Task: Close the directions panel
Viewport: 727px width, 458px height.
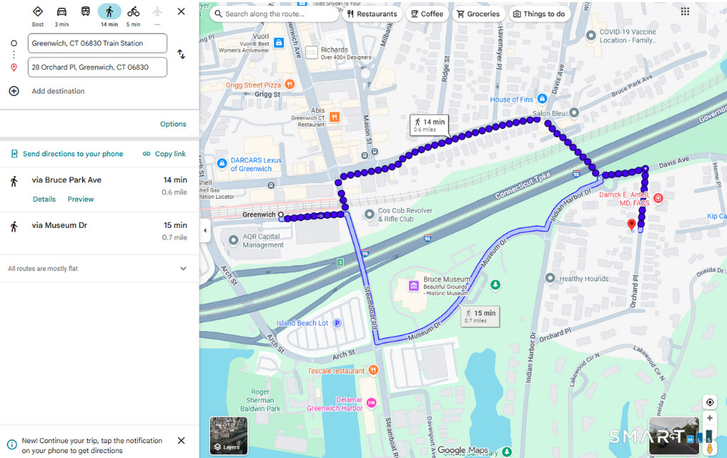Action: click(181, 11)
